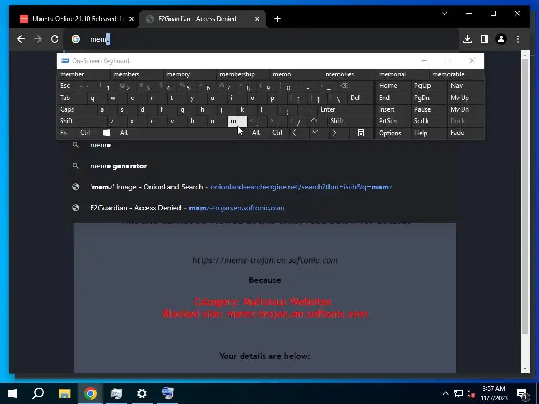The height and width of the screenshot is (404, 539).
Task: Toggle Chrome side panel icon
Action: point(484,39)
